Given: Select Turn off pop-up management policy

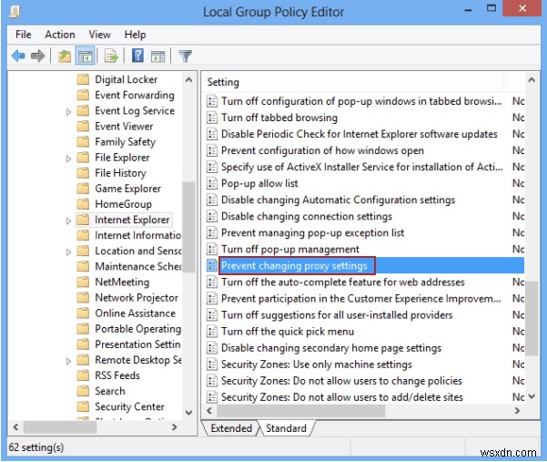Looking at the screenshot, I should pos(290,249).
